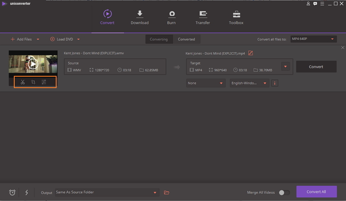Open the Effects adjustment sliders icon
The height and width of the screenshot is (201, 346).
pyautogui.click(x=44, y=82)
